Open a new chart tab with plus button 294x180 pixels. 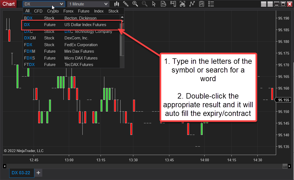coord(38,173)
